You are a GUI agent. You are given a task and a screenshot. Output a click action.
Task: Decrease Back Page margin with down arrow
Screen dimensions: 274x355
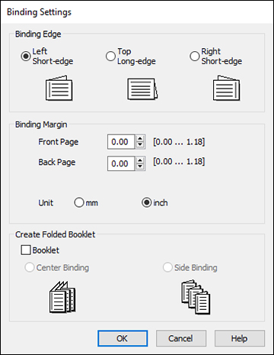140,166
